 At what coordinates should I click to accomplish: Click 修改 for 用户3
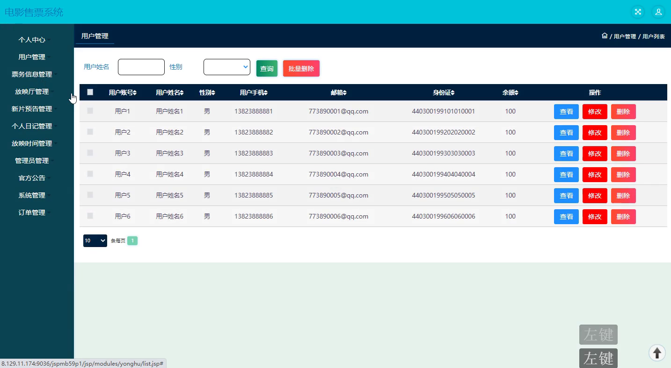tap(595, 154)
